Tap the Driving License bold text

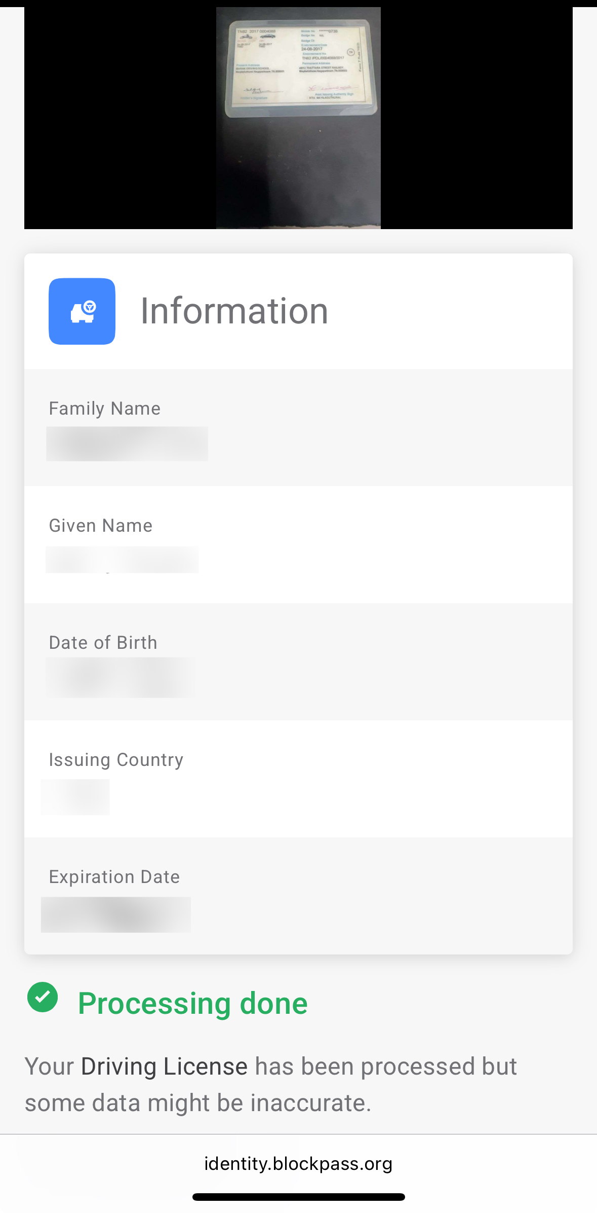click(x=164, y=1066)
